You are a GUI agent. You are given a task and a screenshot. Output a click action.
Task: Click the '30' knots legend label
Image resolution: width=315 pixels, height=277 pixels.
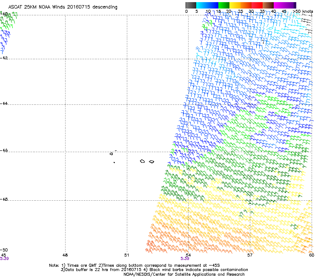[251, 12]
